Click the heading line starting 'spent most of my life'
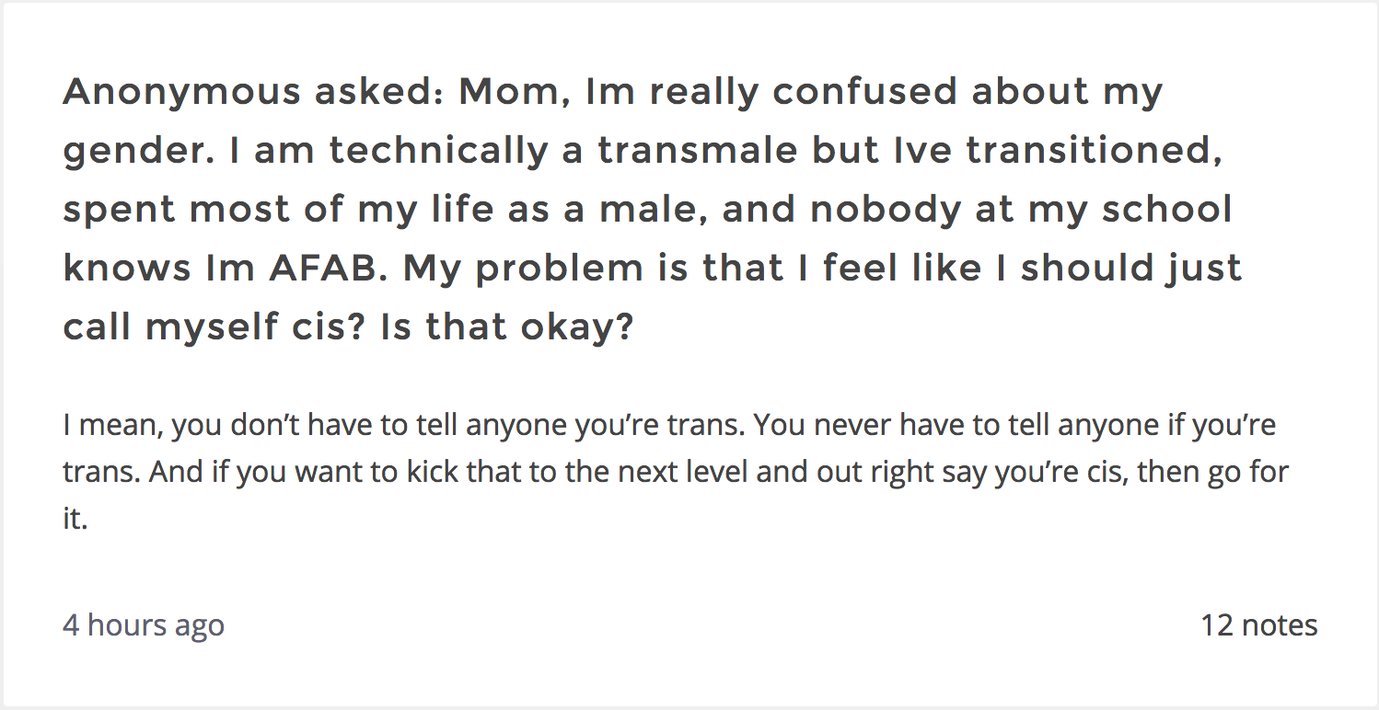Viewport: 1379px width, 710px height. (647, 210)
